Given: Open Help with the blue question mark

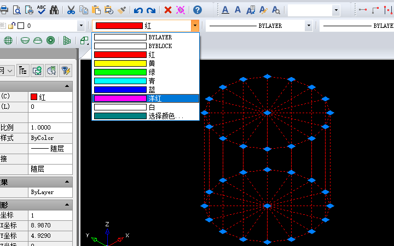Looking at the screenshot, I should click(198, 10).
